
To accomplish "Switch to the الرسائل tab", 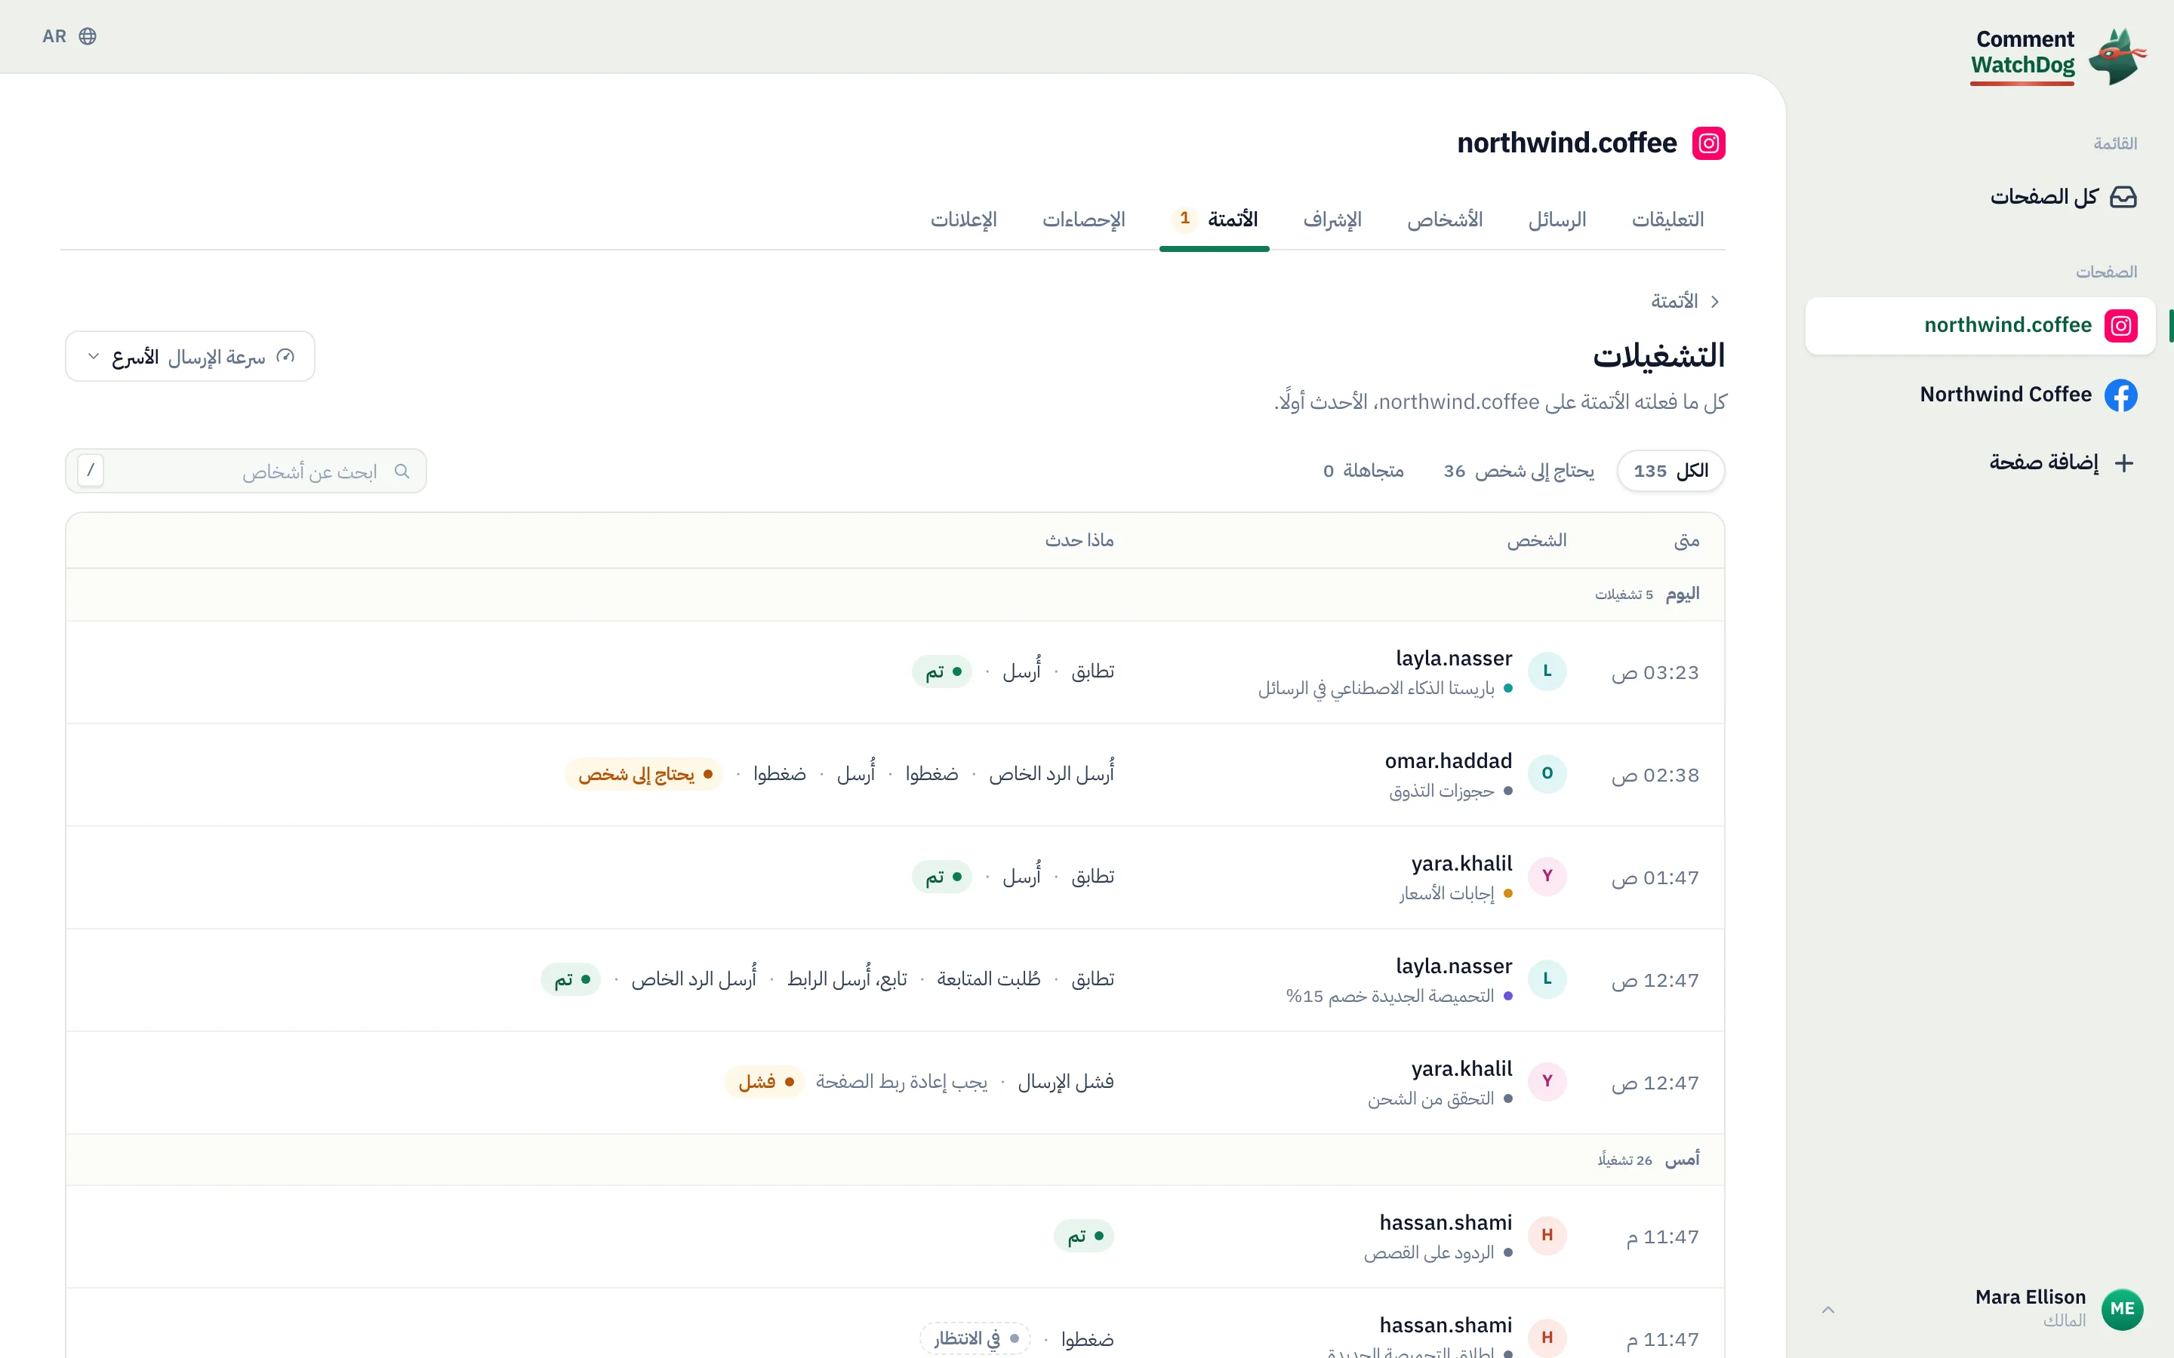I will point(1557,220).
